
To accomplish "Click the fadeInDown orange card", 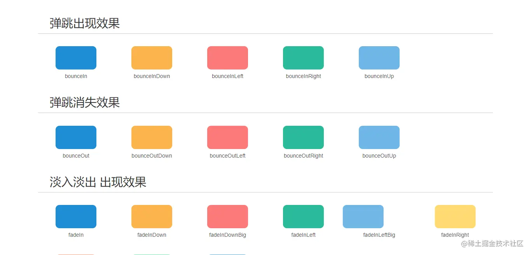I will [152, 216].
